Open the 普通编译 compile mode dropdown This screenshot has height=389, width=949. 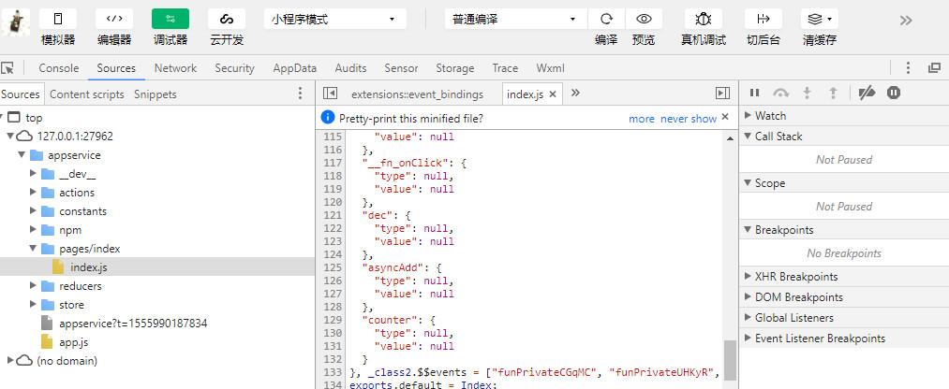(x=514, y=19)
